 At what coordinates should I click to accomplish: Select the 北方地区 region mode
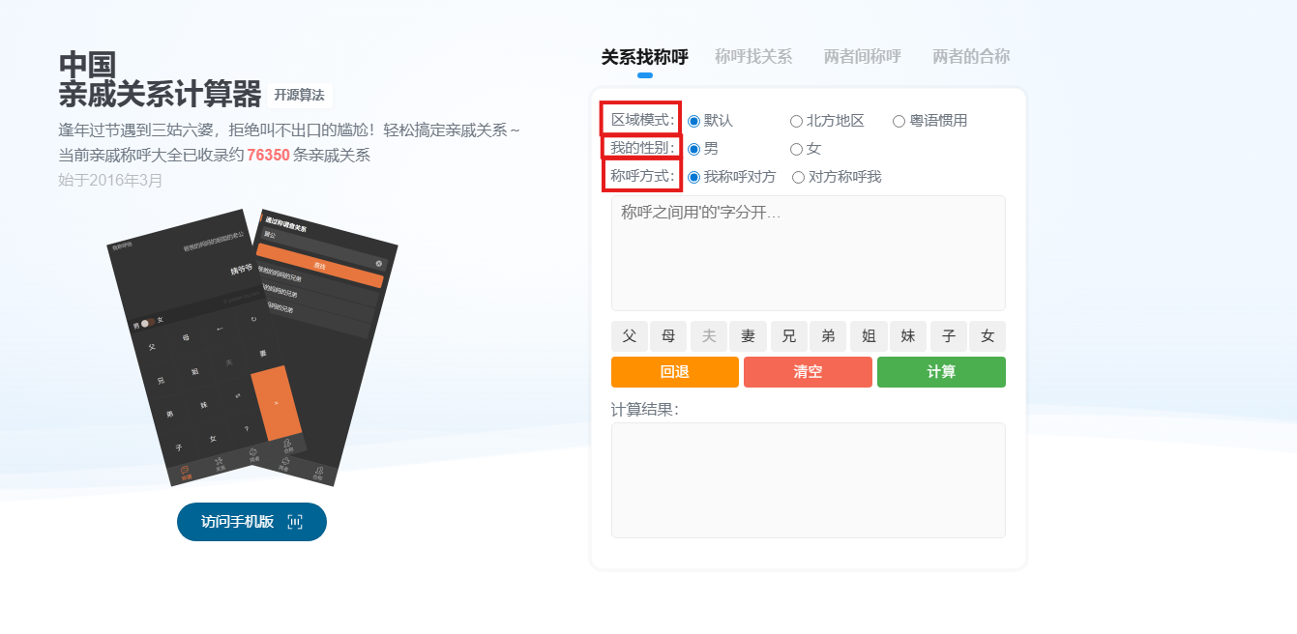point(796,121)
